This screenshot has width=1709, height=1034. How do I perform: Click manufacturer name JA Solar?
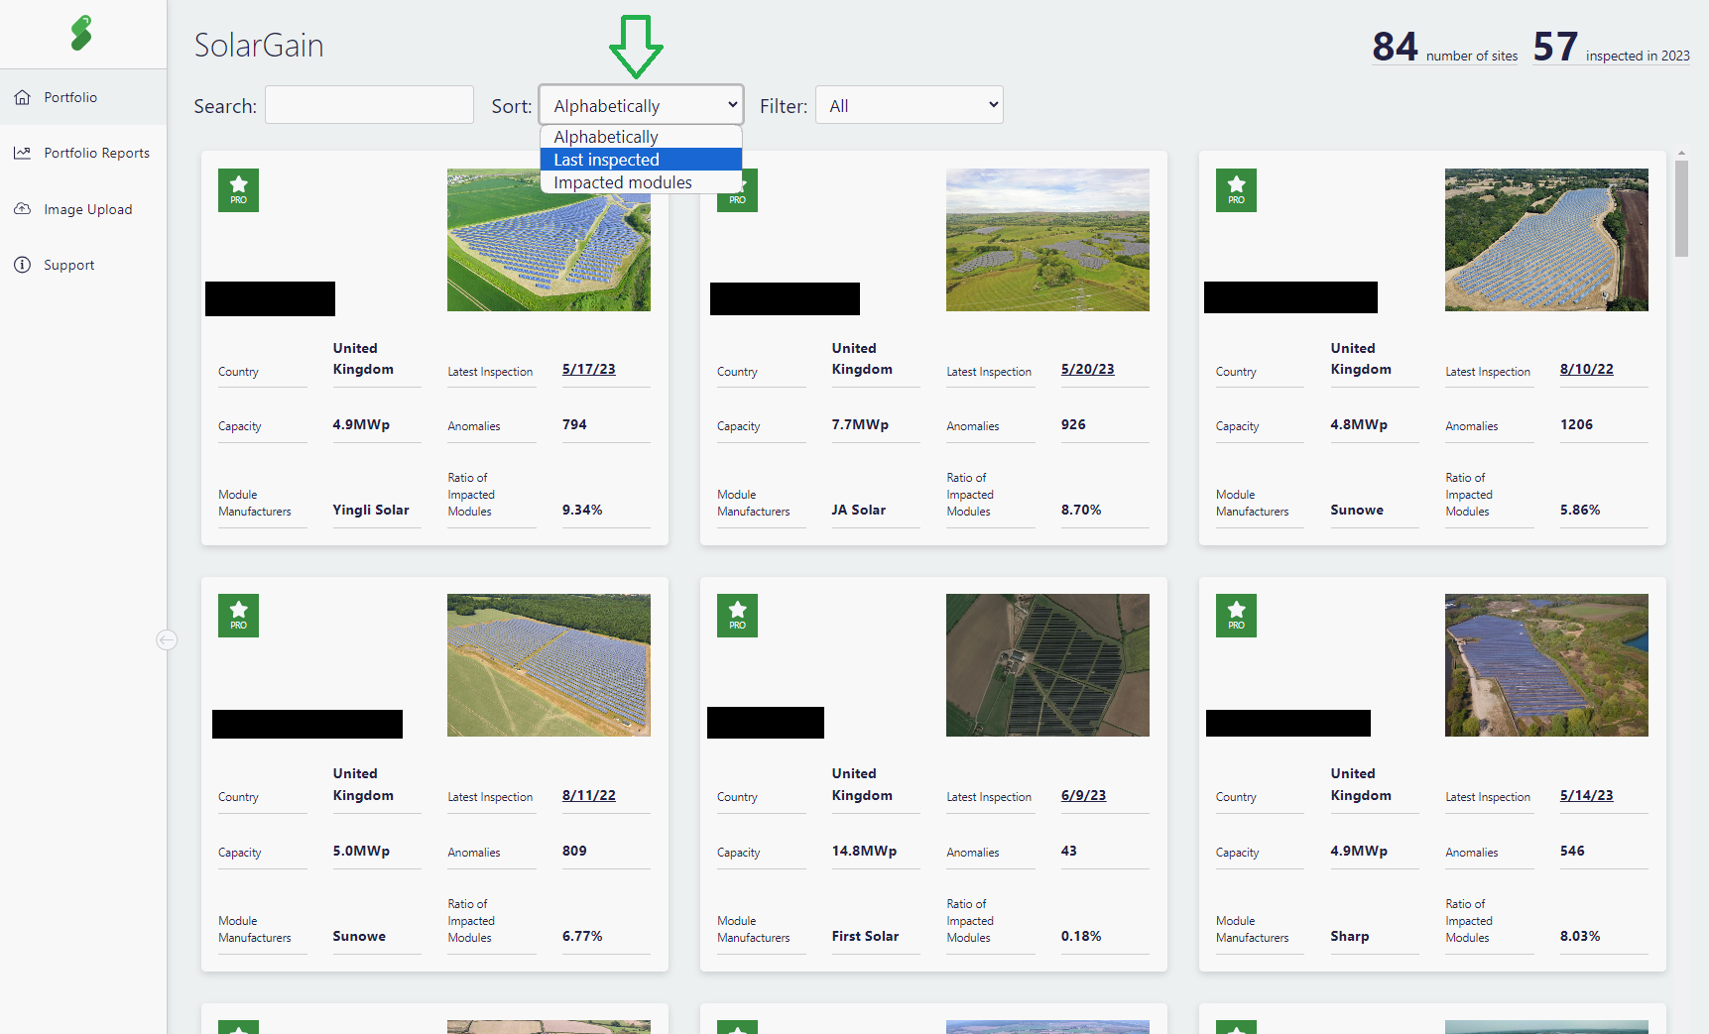pyautogui.click(x=859, y=510)
